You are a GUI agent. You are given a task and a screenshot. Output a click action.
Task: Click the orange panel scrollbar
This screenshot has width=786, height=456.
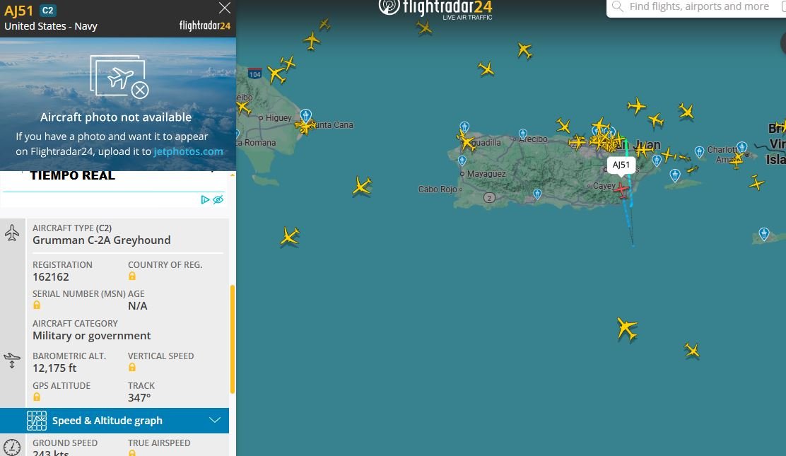pyautogui.click(x=232, y=339)
